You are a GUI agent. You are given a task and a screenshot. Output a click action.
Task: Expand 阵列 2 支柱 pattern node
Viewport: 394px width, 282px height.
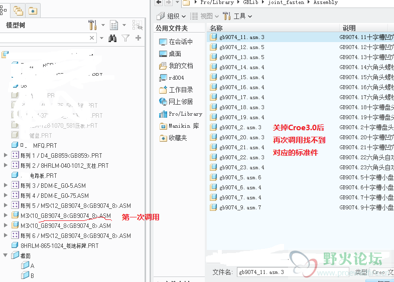[x=6, y=165]
